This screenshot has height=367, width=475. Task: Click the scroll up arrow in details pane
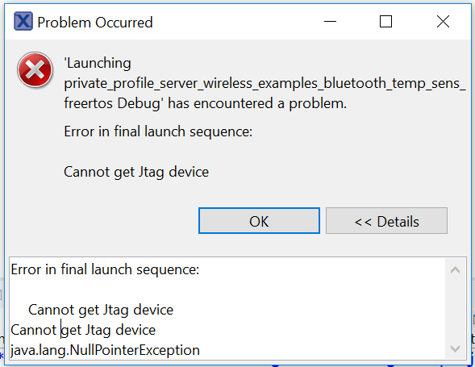[x=456, y=269]
